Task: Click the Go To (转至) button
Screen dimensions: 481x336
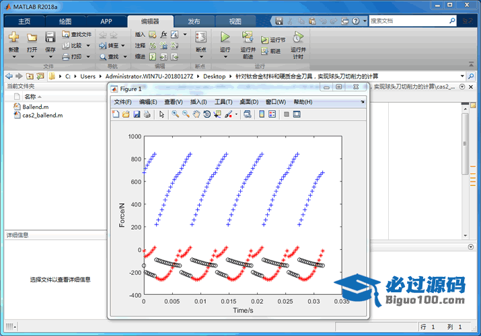Action: click(x=108, y=46)
